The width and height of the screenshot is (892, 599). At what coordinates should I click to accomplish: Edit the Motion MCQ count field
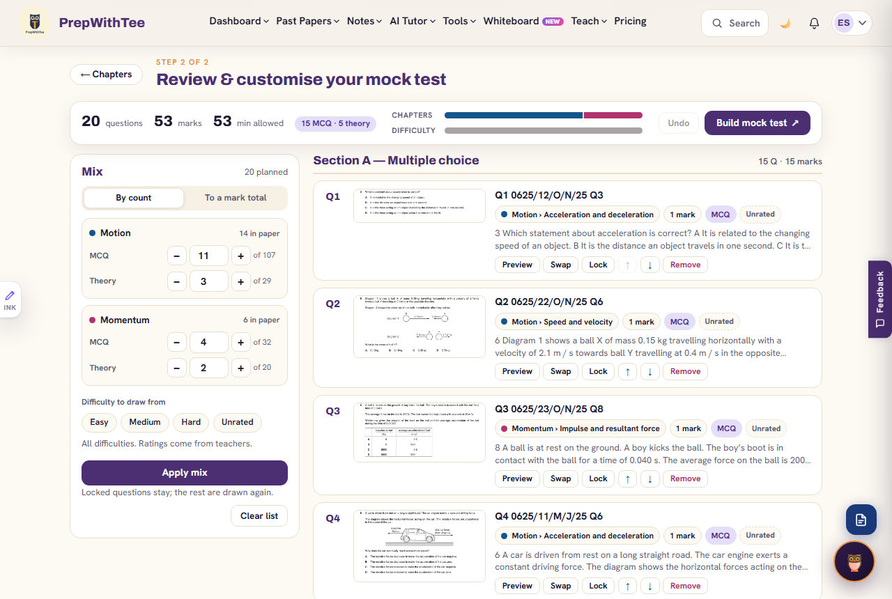[209, 256]
